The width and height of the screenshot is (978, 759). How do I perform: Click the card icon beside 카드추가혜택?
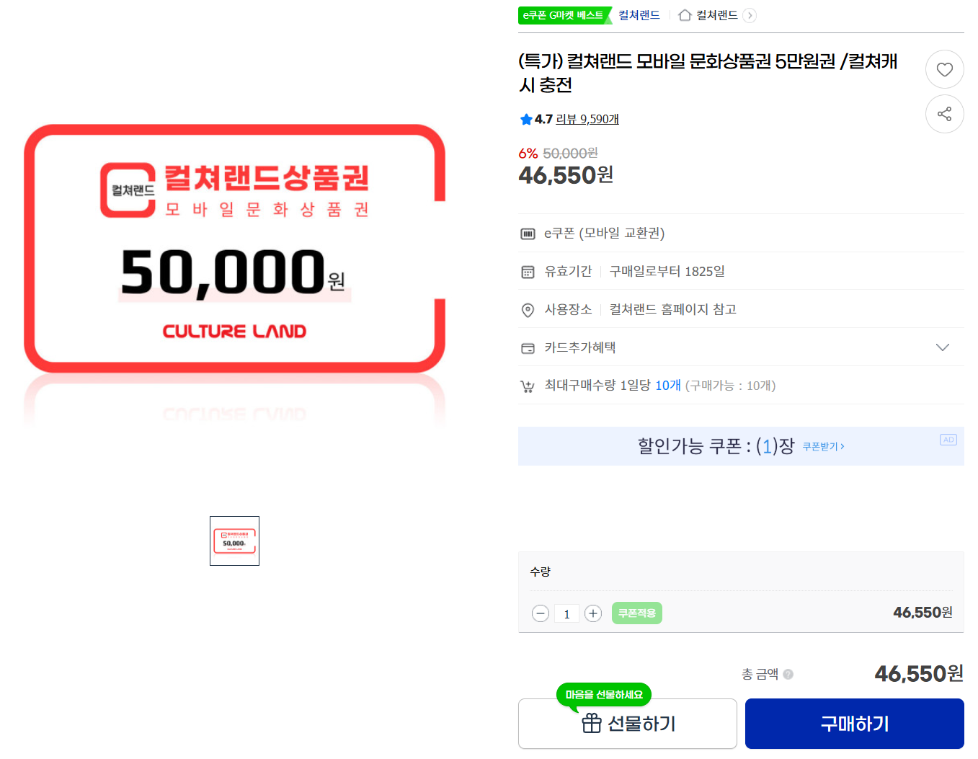click(527, 347)
